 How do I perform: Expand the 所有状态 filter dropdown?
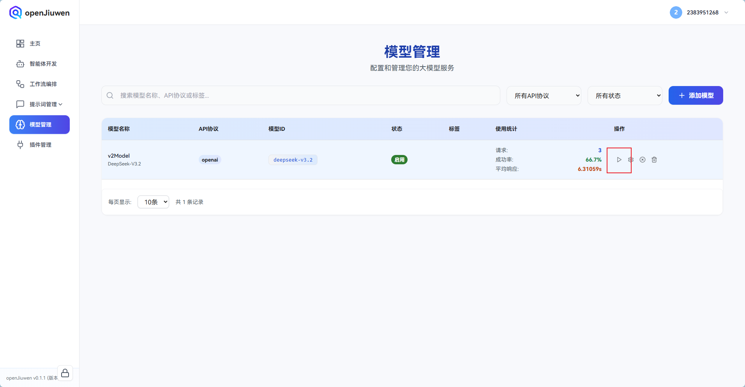[625, 95]
